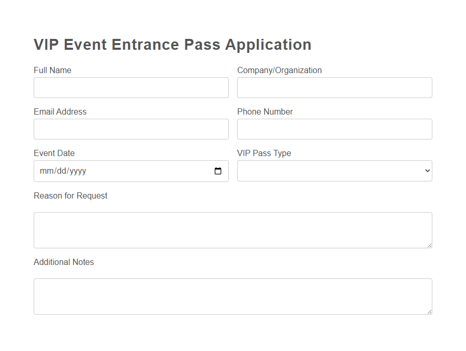
Task: Click the Reason for Request resize handle
Action: click(430, 245)
